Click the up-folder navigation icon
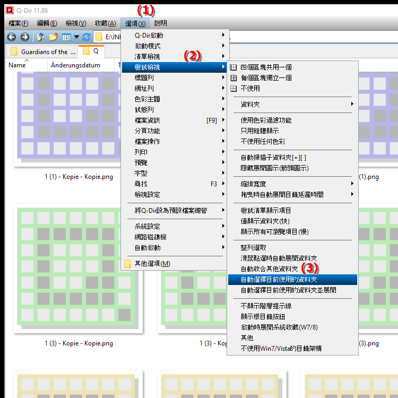 click(x=40, y=37)
